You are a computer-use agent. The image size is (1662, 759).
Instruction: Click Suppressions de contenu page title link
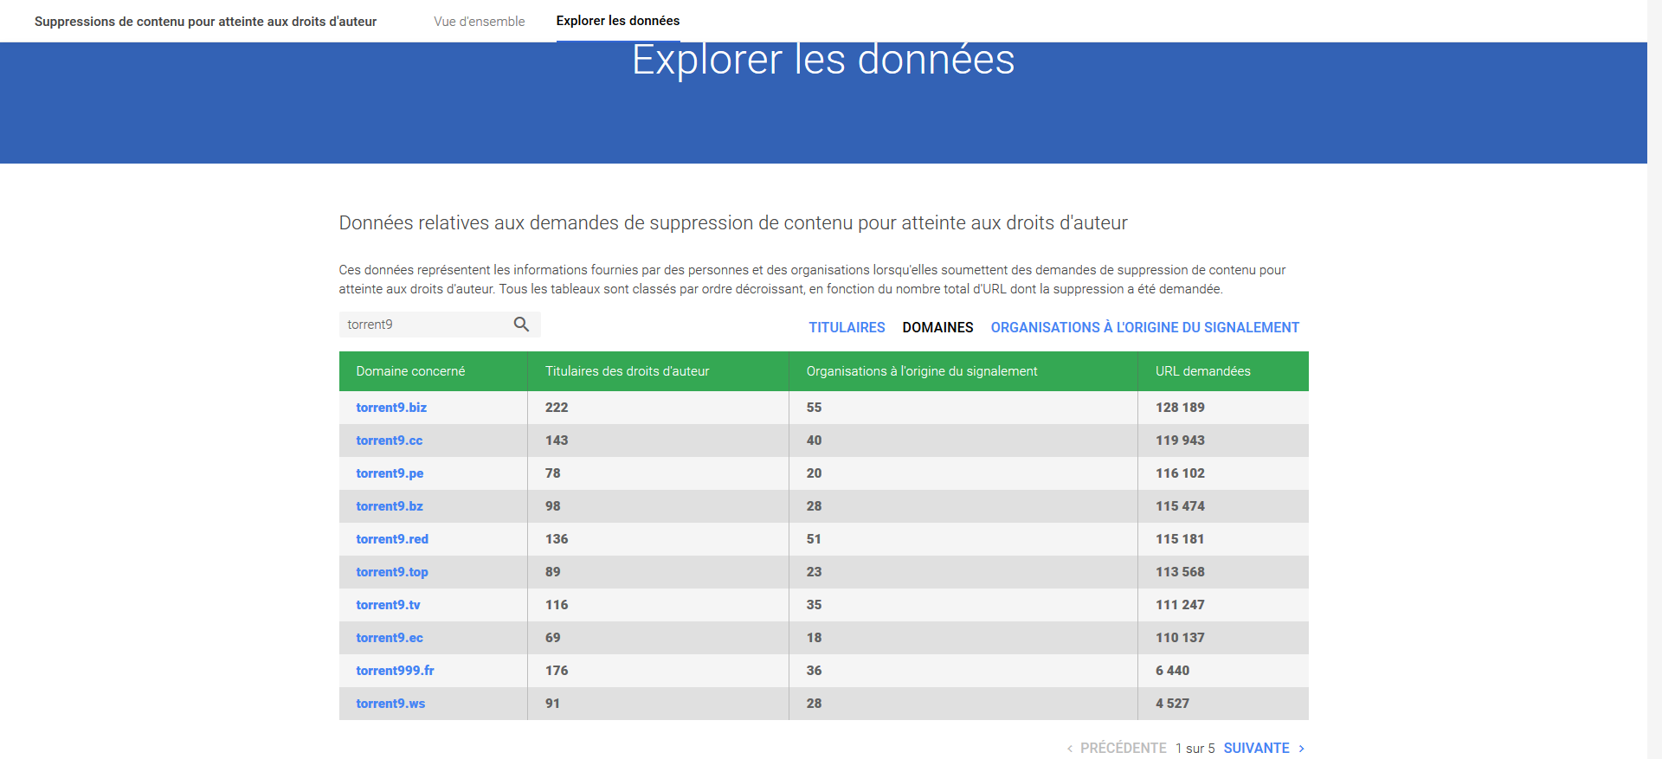pos(205,22)
